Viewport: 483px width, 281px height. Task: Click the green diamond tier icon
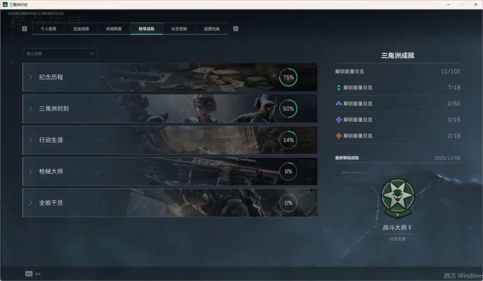pyautogui.click(x=339, y=88)
